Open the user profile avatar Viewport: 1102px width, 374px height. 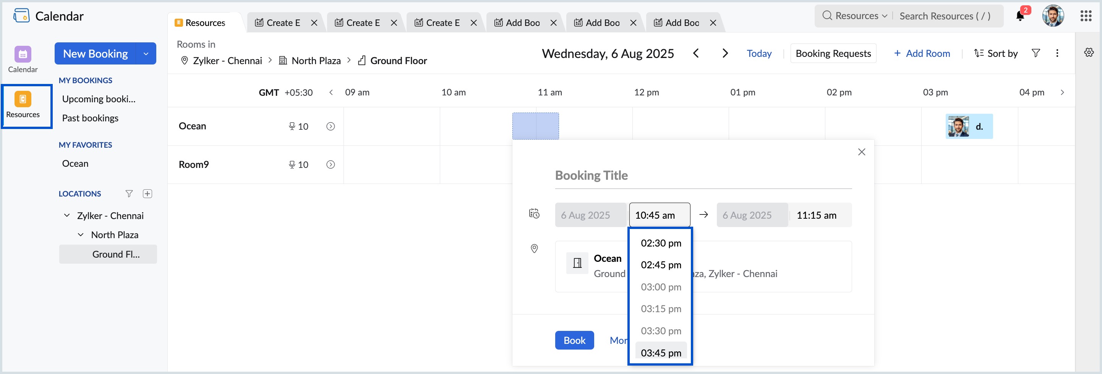pos(1053,16)
